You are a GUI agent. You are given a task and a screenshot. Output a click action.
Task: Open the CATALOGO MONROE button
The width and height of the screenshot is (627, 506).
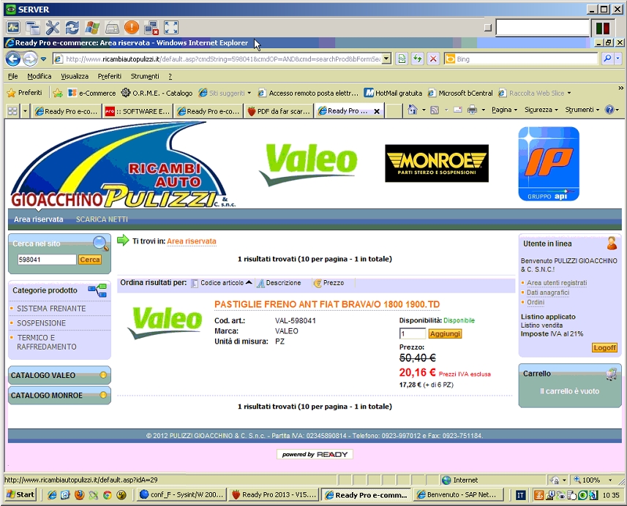pos(59,396)
